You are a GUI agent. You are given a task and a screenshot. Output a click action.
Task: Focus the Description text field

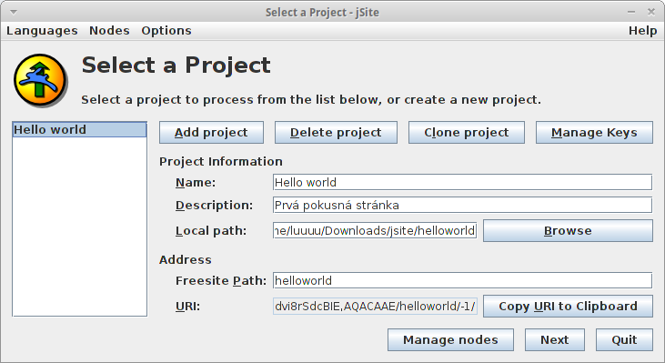click(x=462, y=206)
